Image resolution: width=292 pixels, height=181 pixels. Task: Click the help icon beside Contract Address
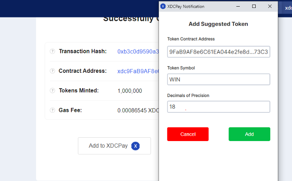click(x=53, y=71)
